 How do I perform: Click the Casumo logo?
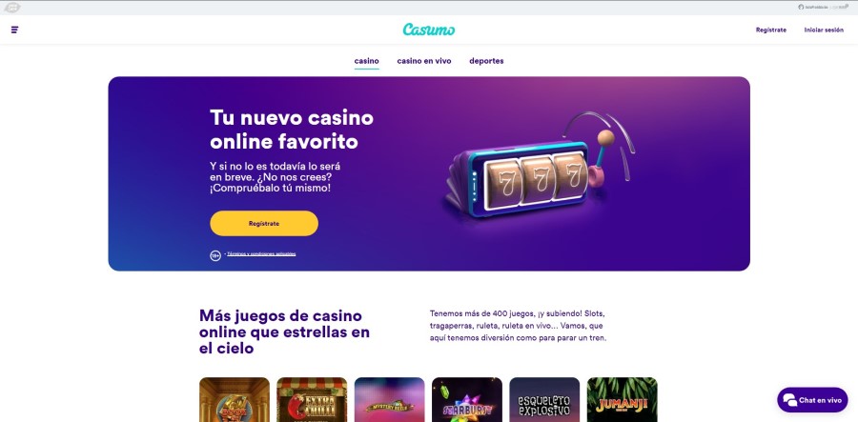(x=429, y=30)
